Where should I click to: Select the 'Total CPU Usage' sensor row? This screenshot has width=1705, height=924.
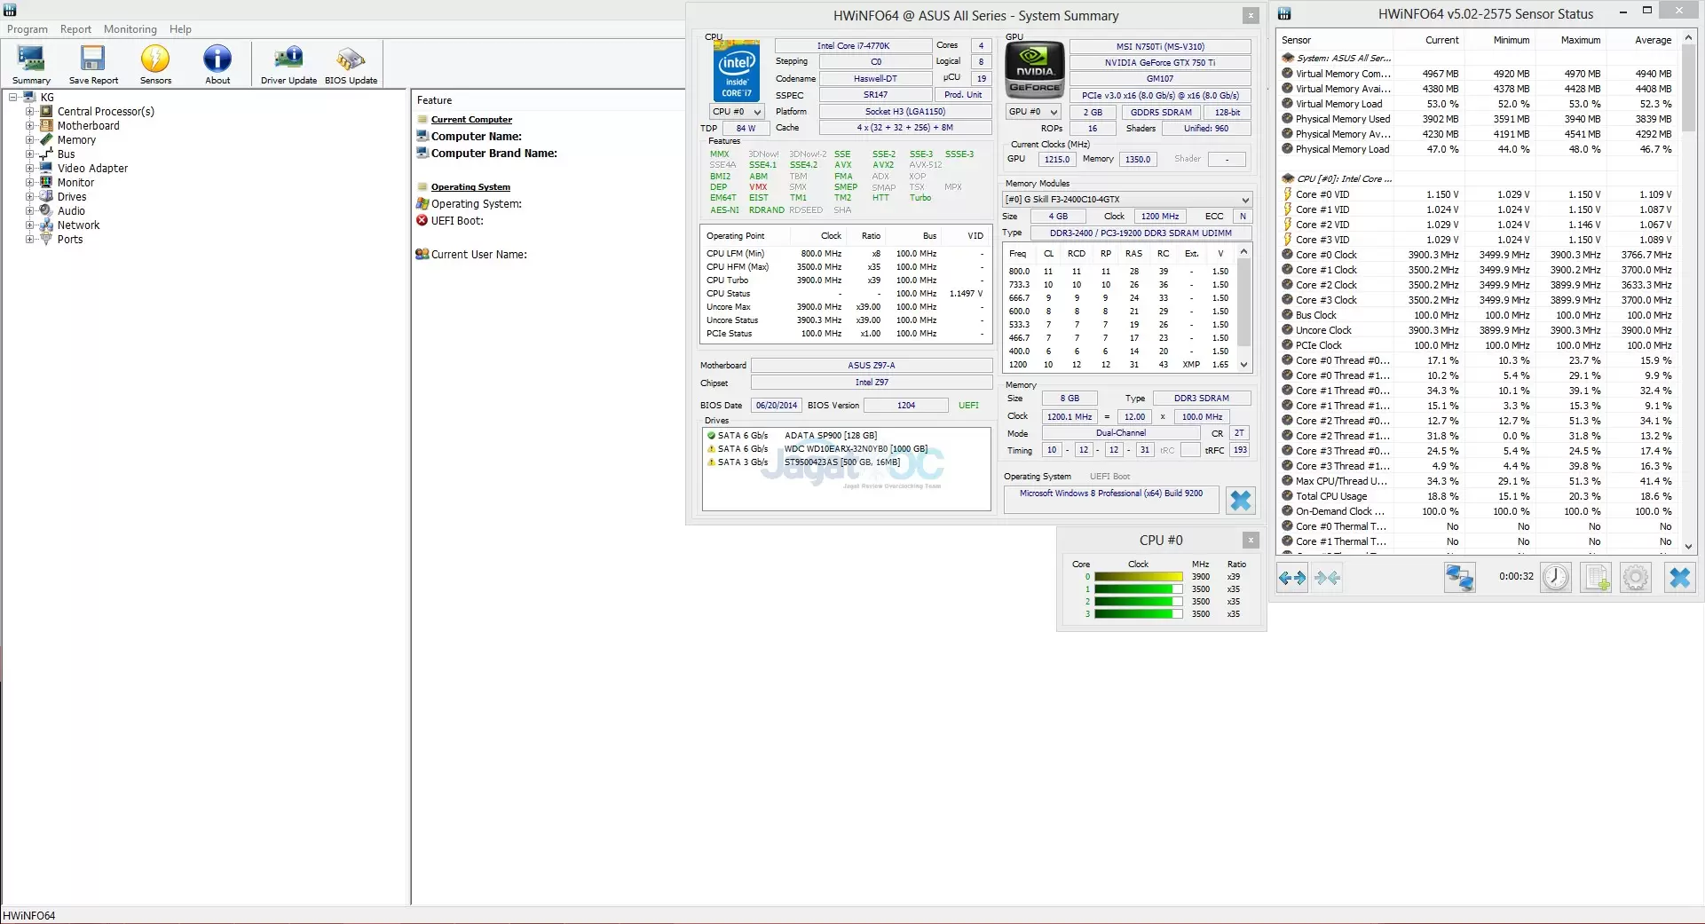[1478, 496]
